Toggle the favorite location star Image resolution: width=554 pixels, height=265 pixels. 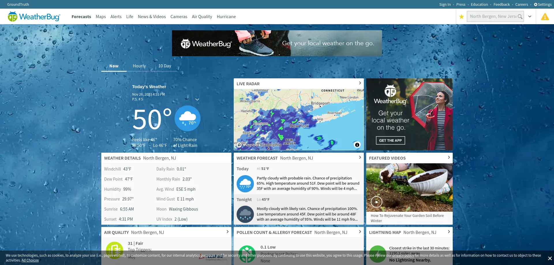[461, 16]
